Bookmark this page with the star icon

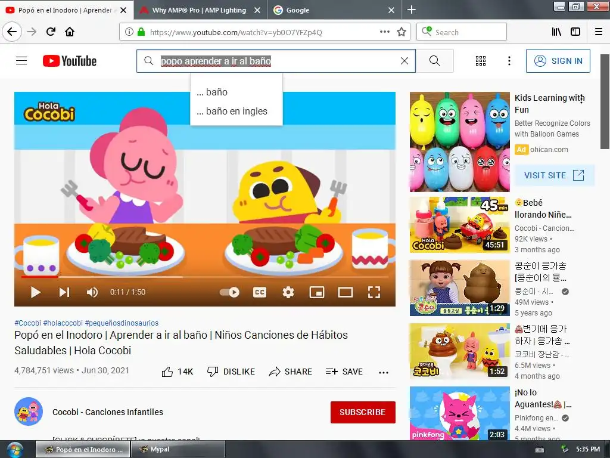pyautogui.click(x=402, y=32)
